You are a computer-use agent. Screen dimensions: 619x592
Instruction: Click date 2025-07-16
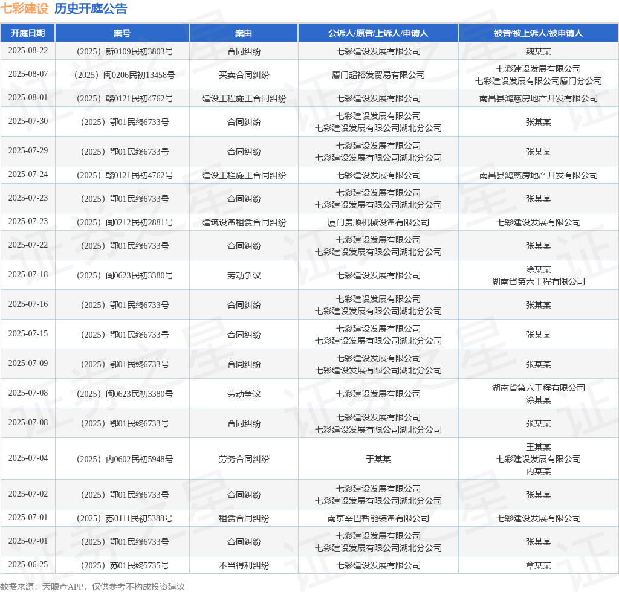28,304
